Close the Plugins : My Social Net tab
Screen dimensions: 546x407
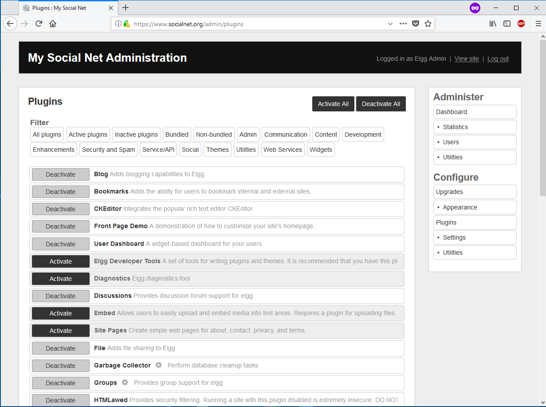[111, 8]
